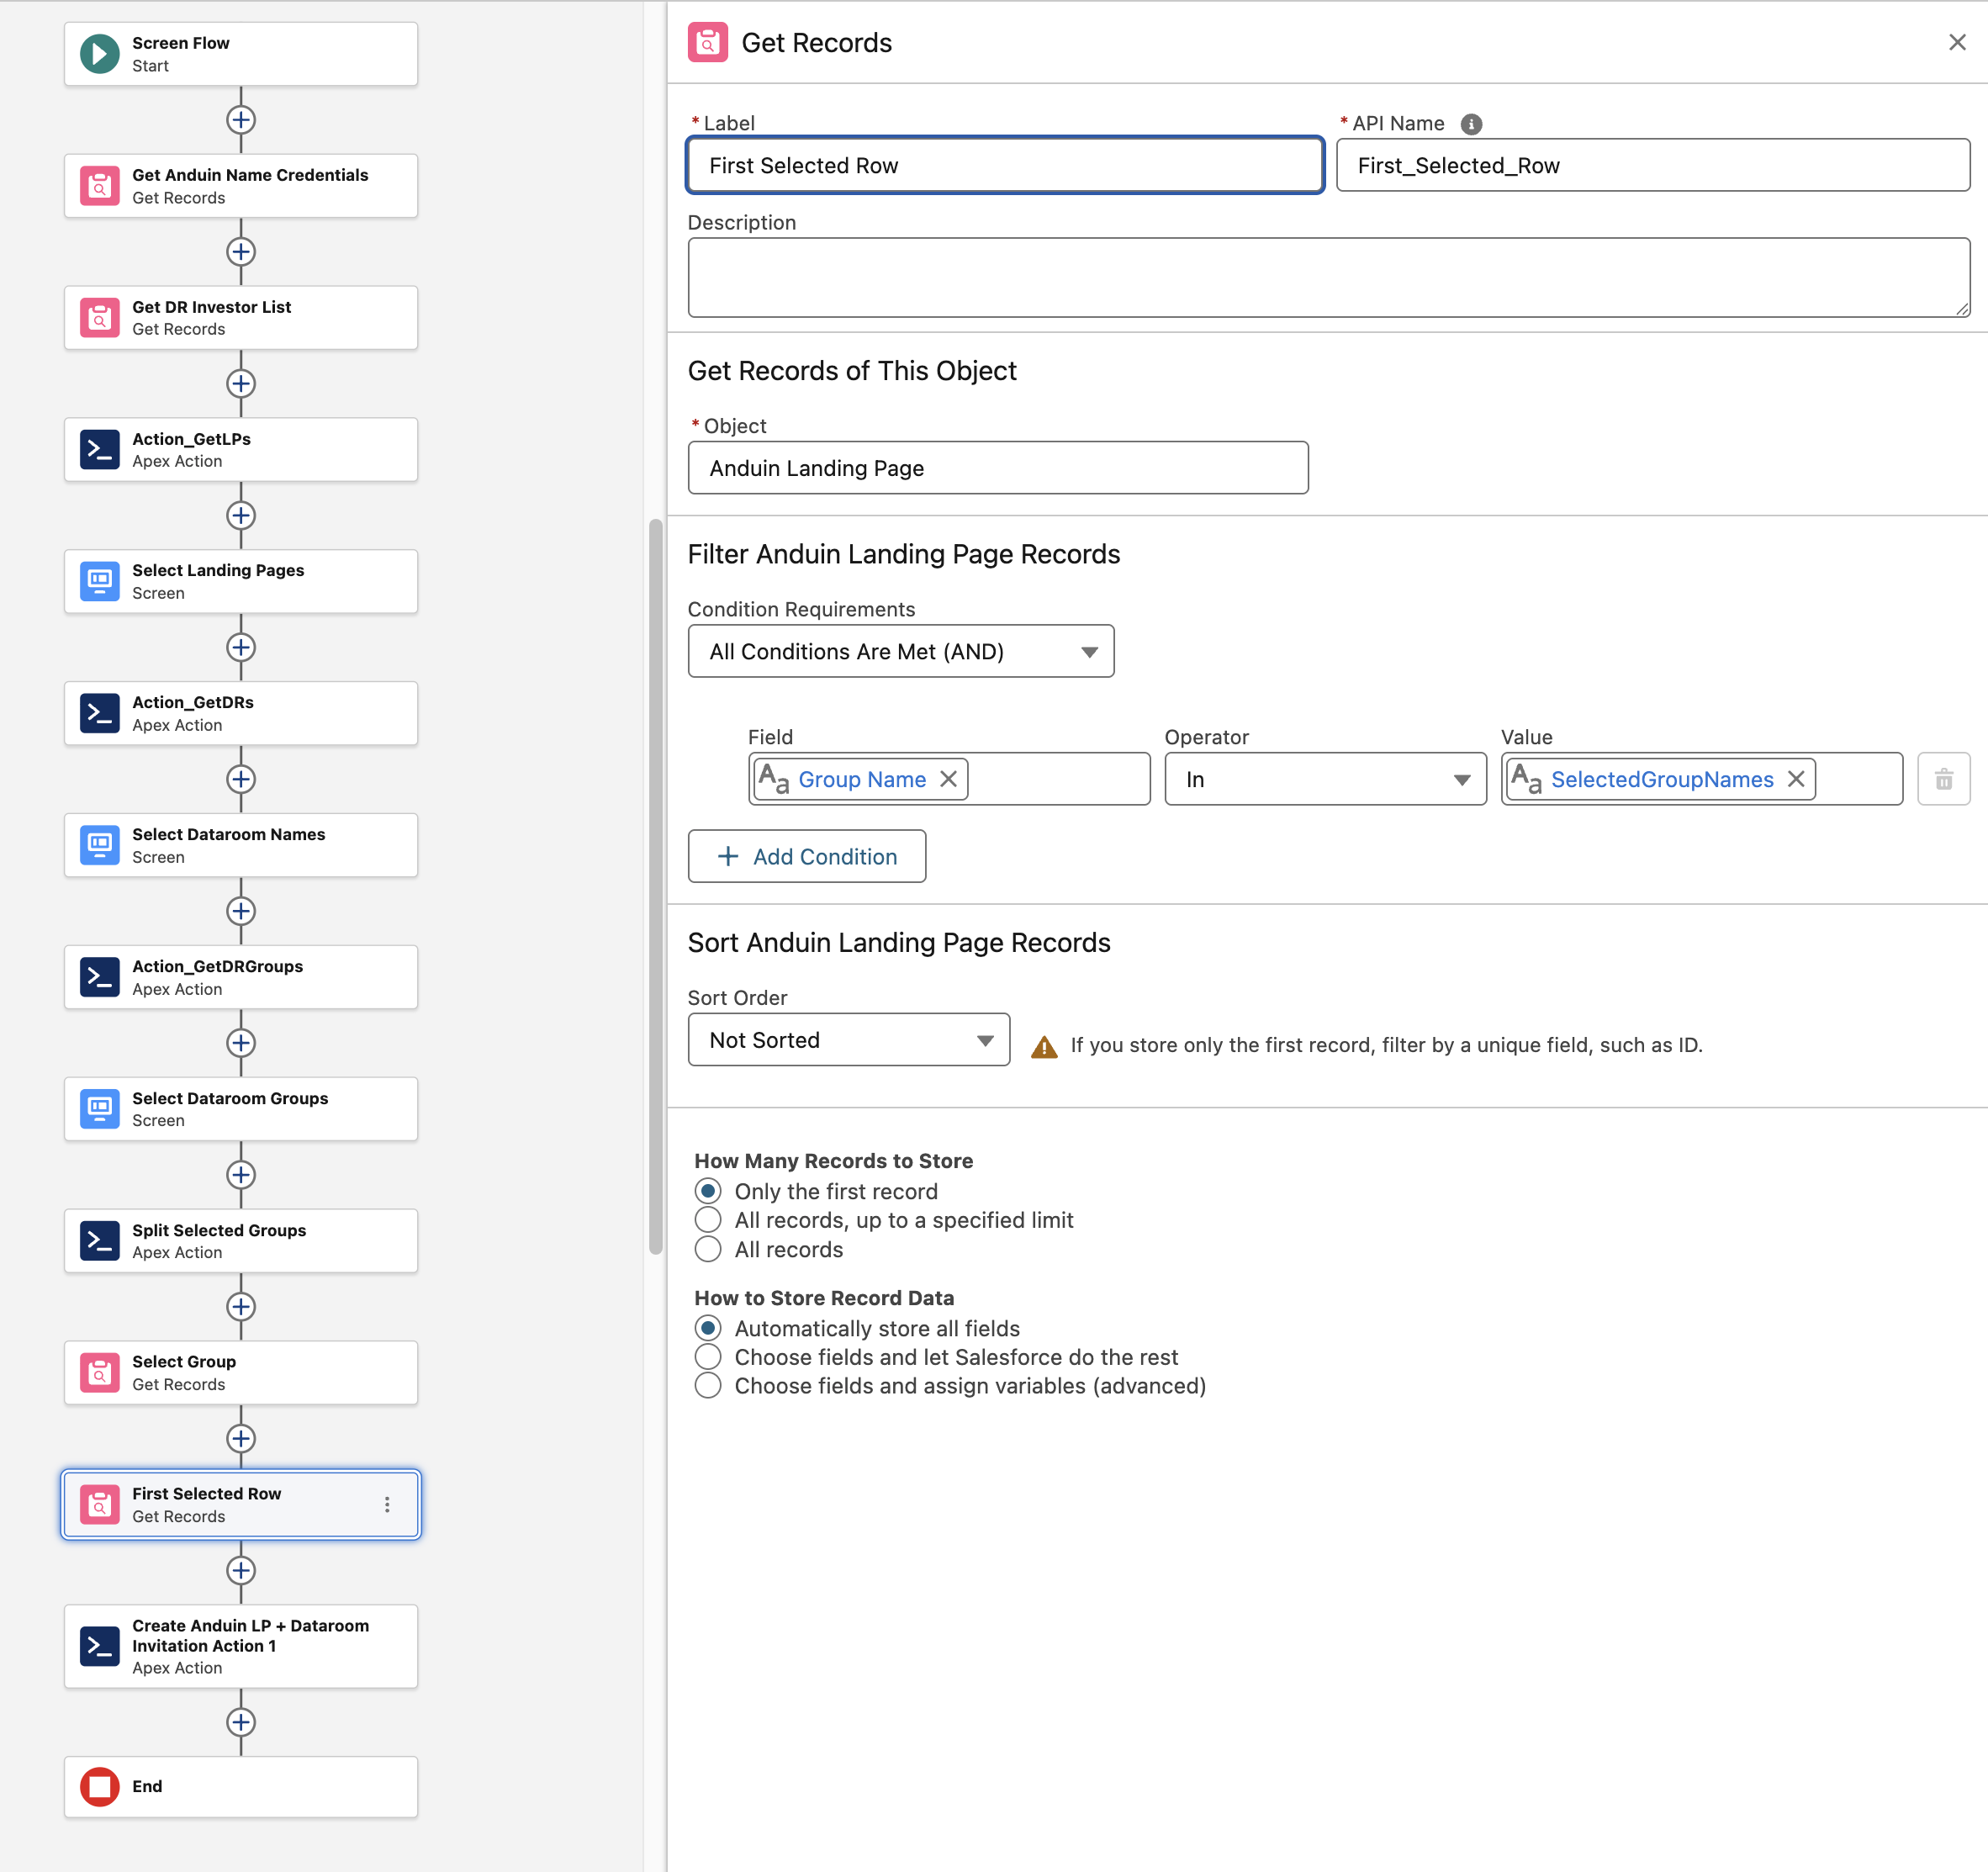
Task: Select the Select Landing Pages node label
Action: [x=218, y=570]
